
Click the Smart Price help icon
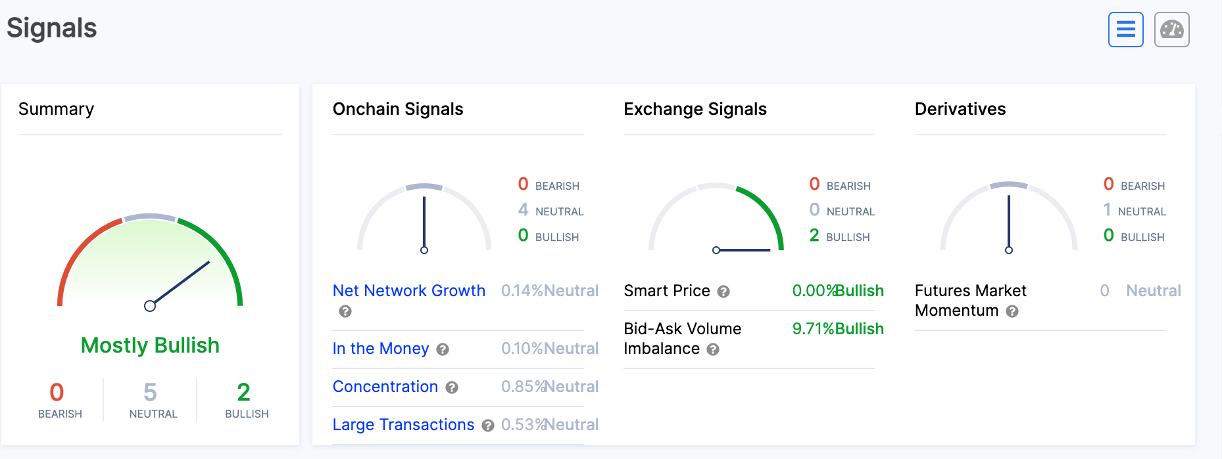(x=723, y=292)
